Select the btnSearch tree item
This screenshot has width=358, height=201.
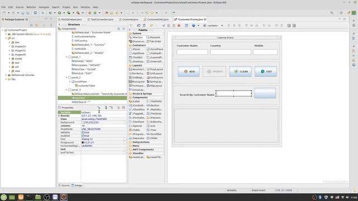(x=81, y=102)
